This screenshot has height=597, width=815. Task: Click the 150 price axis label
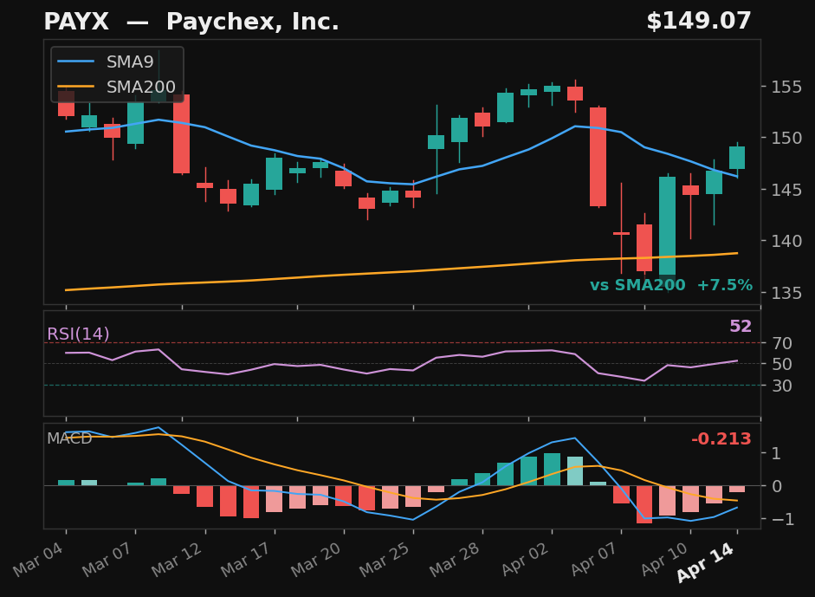pyautogui.click(x=786, y=139)
